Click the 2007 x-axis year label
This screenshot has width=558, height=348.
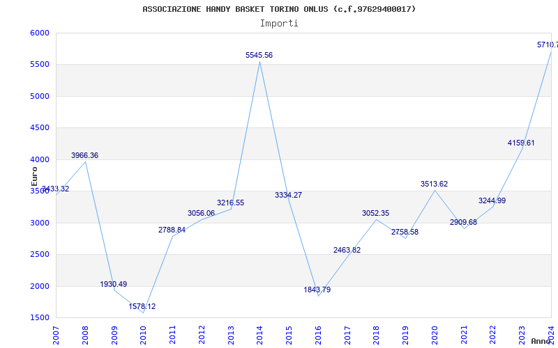coord(56,335)
